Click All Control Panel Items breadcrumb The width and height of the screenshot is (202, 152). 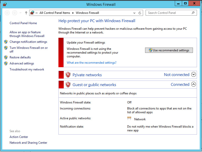click(55, 13)
